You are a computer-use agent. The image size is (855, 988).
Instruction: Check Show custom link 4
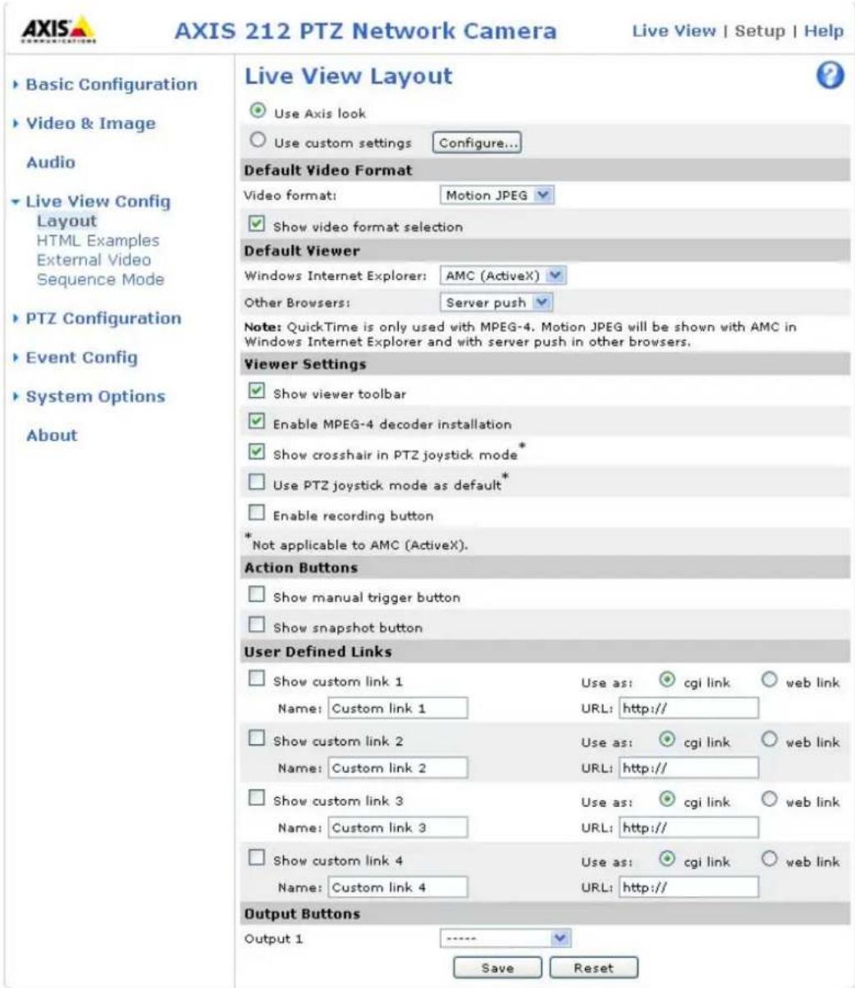(256, 859)
